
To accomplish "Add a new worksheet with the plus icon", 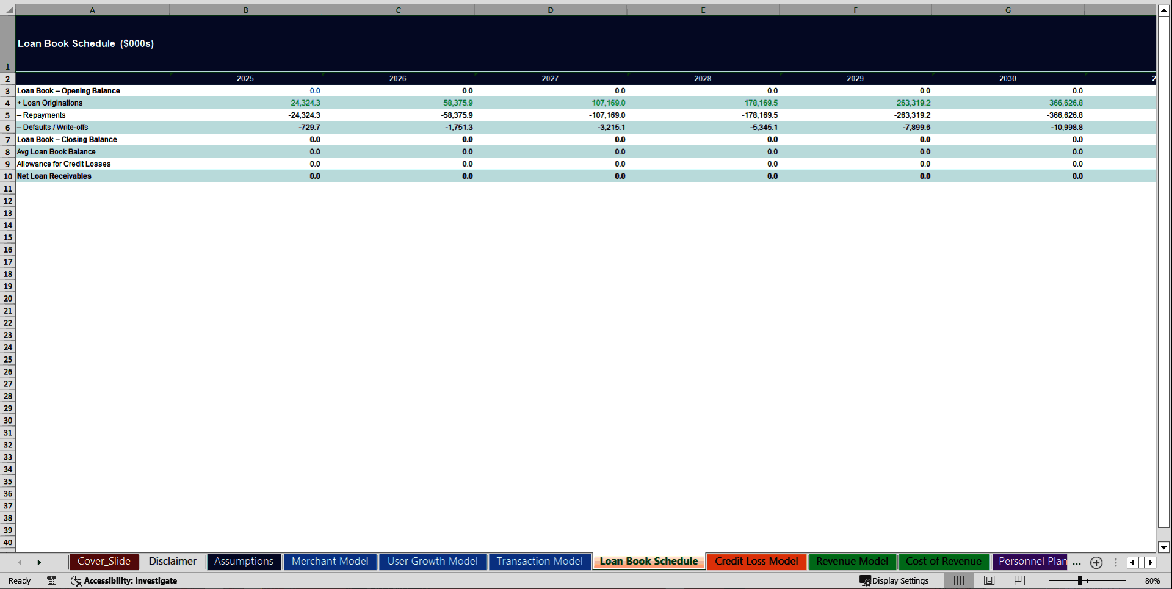I will pyautogui.click(x=1096, y=563).
